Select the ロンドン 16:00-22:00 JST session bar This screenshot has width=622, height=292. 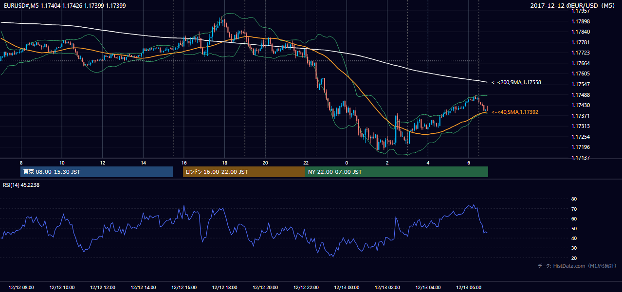coord(244,172)
